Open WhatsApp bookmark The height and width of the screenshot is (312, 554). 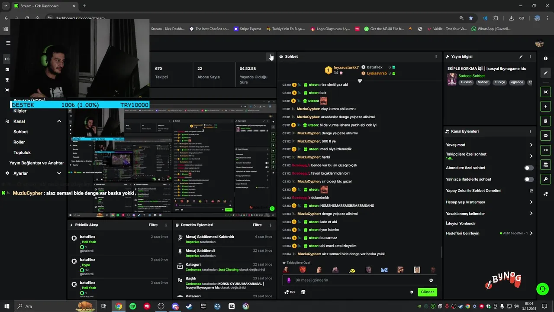[491, 29]
